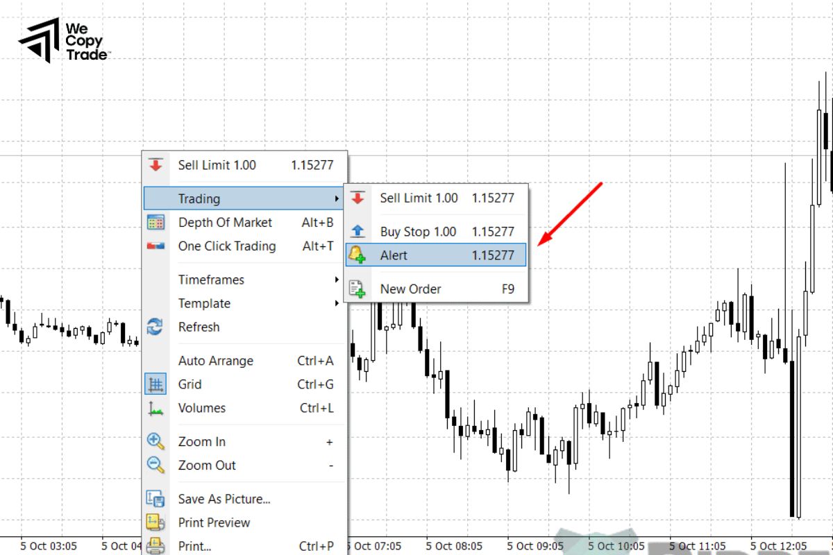Expand the Trading submenu arrow

click(x=337, y=199)
